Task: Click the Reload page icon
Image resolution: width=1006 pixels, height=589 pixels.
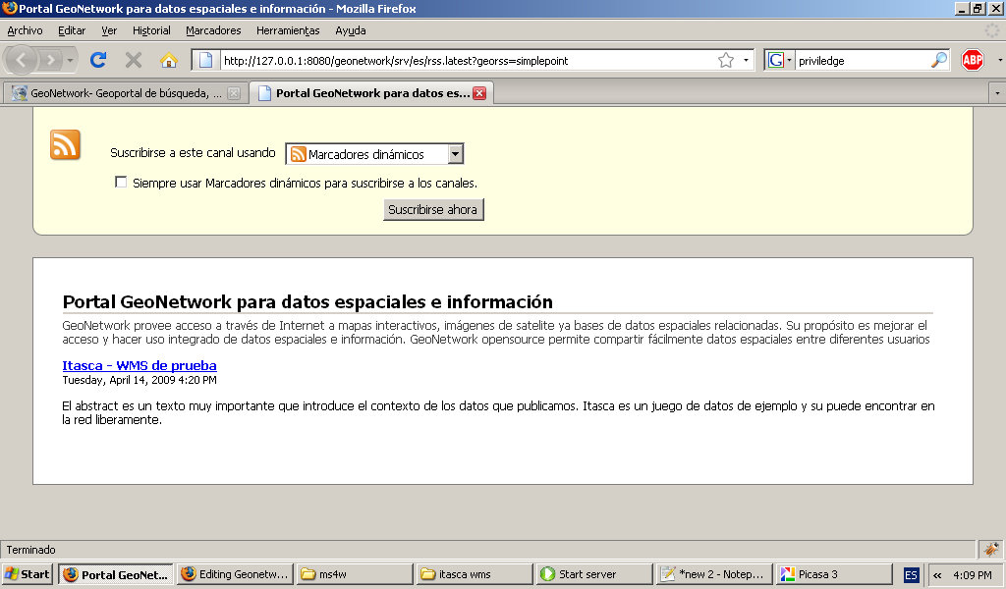Action: (x=97, y=60)
